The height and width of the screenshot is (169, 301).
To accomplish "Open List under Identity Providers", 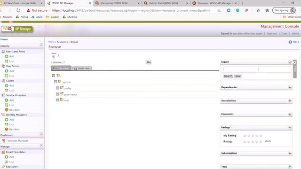I will (x=11, y=124).
